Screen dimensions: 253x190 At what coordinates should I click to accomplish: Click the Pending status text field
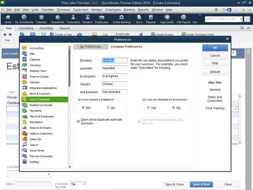(114, 60)
